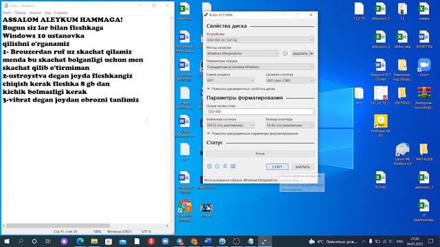
Task: Switch to Rufus taskbar button
Action: (x=265, y=242)
